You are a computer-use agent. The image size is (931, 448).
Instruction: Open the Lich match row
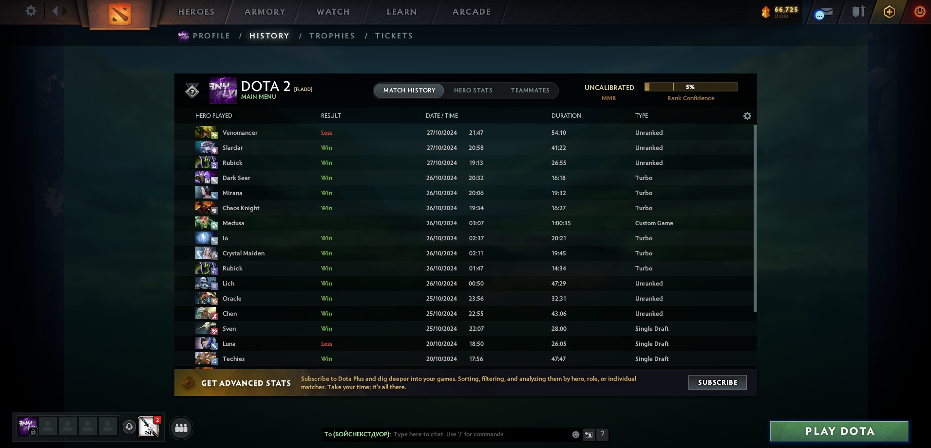(464, 284)
